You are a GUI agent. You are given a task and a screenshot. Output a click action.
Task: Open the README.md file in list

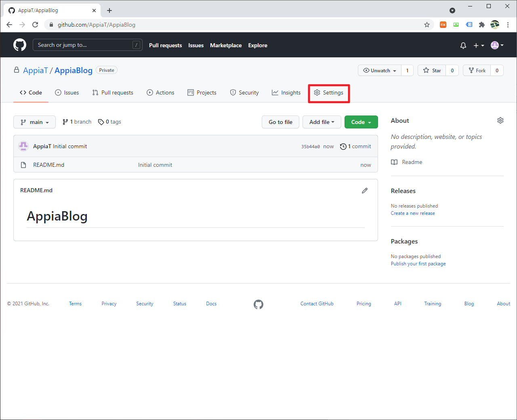click(x=49, y=165)
